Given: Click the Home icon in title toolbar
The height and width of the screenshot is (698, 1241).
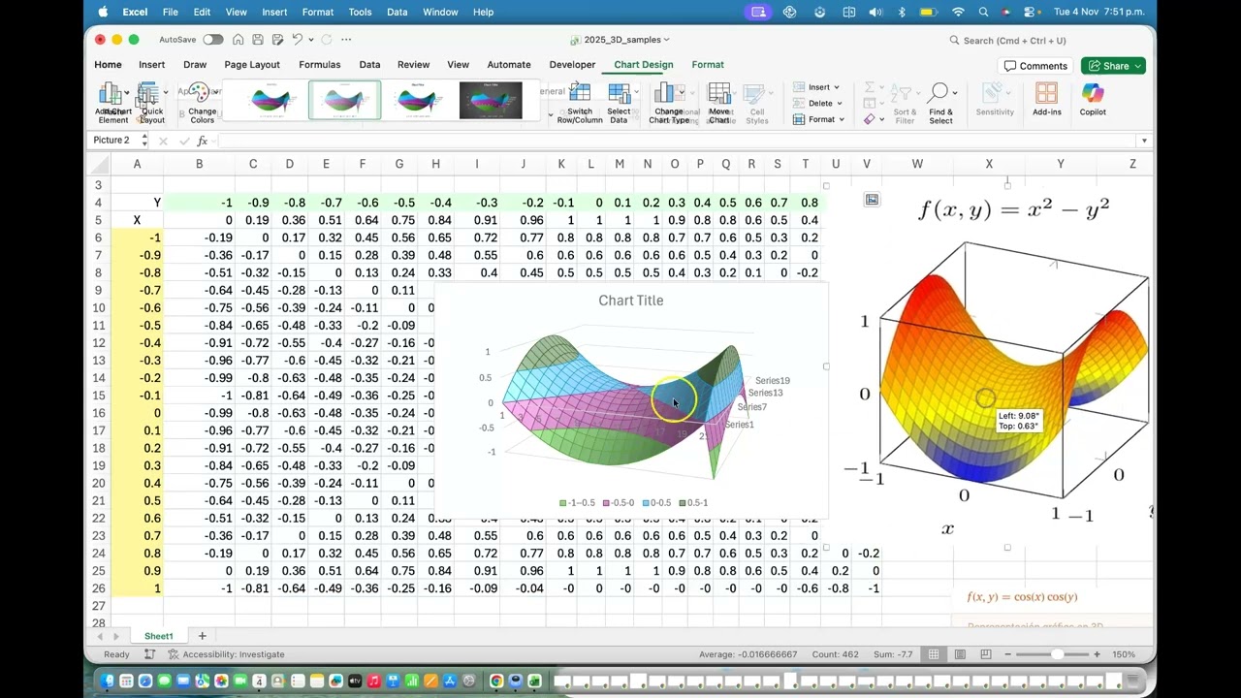Looking at the screenshot, I should click(x=239, y=40).
